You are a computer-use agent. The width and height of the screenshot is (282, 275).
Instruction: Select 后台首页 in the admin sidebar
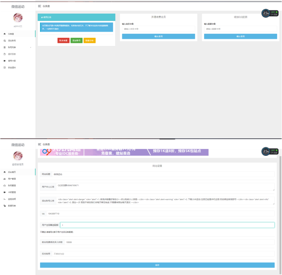[12, 172]
